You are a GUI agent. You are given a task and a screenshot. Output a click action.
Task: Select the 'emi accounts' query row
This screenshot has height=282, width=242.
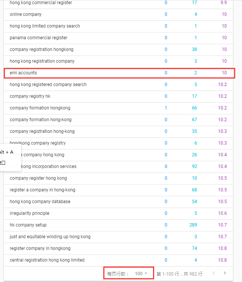[23, 73]
